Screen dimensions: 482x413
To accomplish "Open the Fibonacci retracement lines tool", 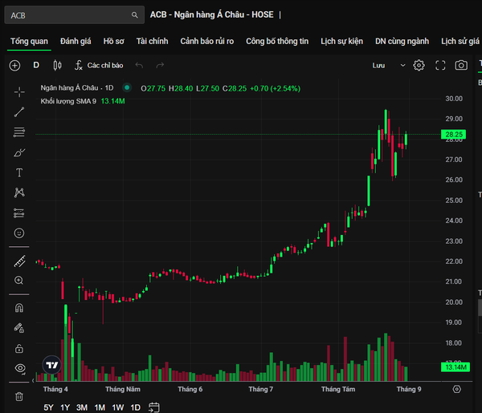I will pyautogui.click(x=19, y=132).
